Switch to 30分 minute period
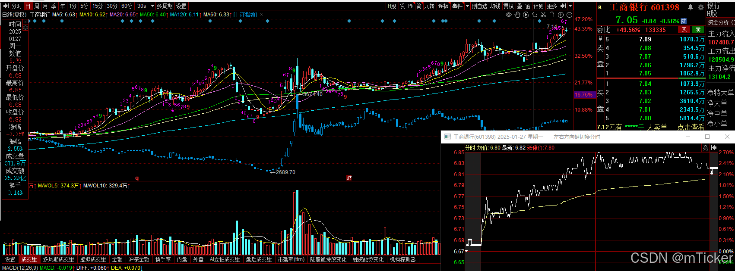 [x=112, y=6]
